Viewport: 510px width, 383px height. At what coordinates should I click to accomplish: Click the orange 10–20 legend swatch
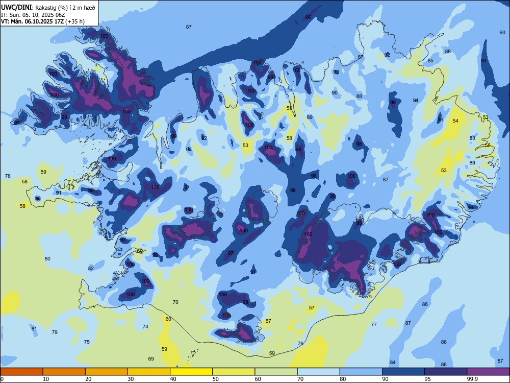pos(64,372)
